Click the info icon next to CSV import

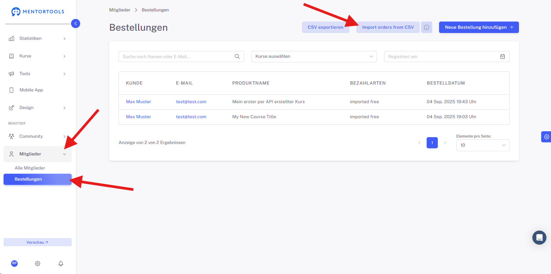(426, 27)
